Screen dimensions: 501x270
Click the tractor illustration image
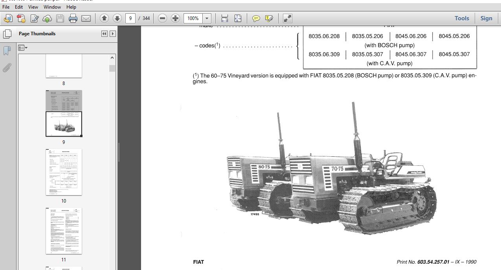[332, 168]
